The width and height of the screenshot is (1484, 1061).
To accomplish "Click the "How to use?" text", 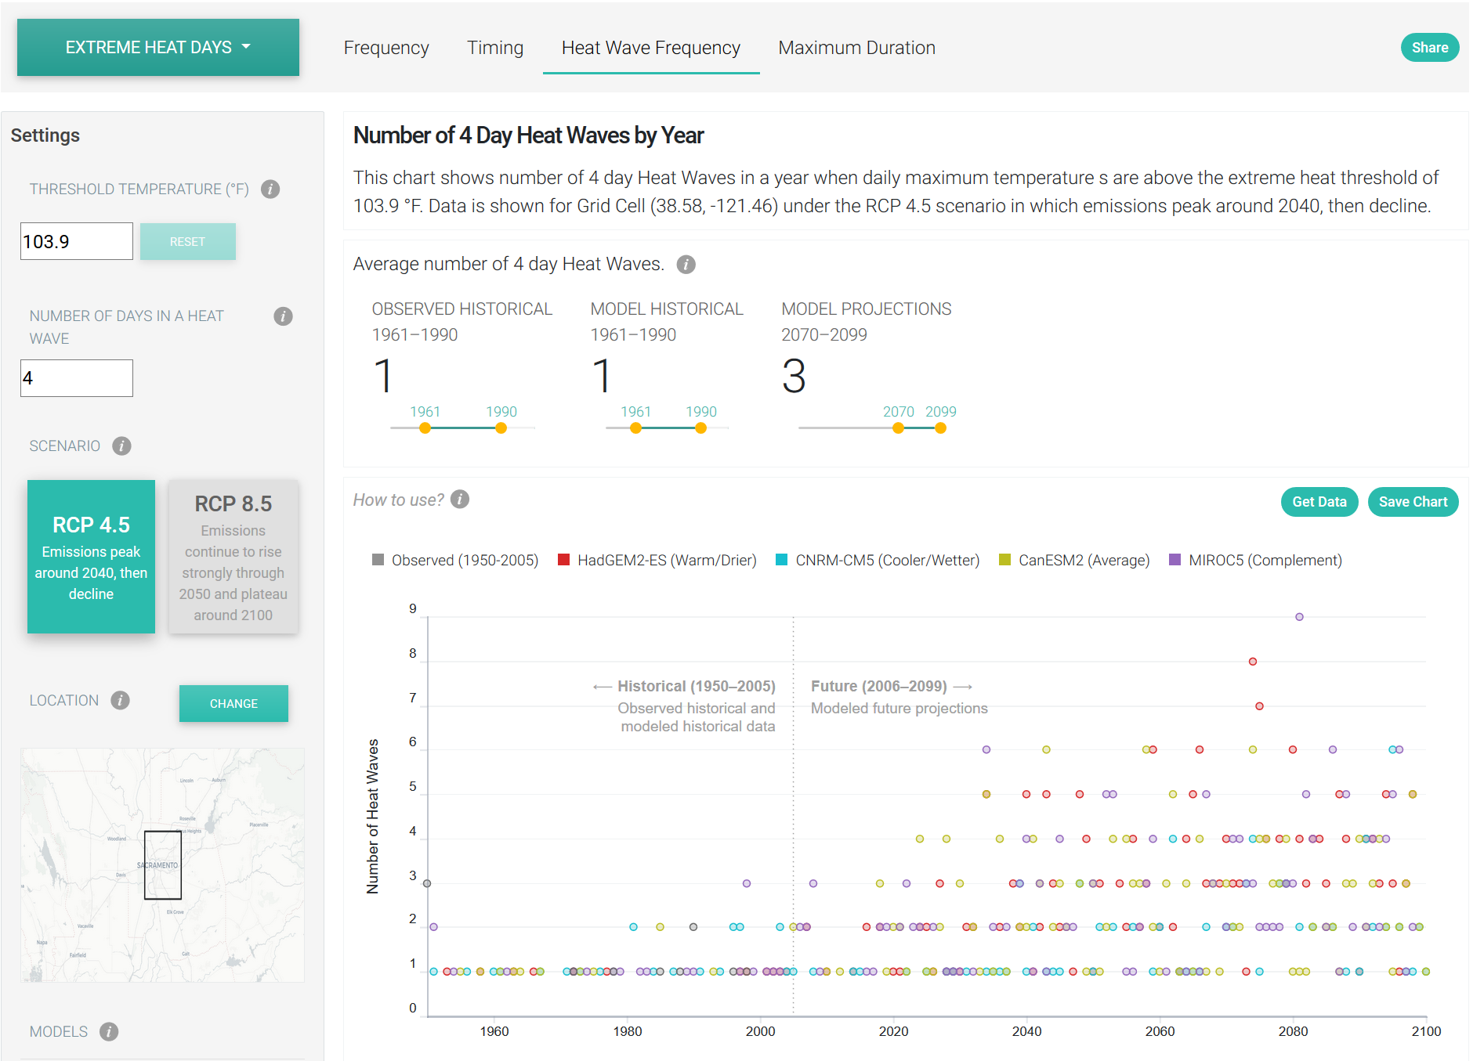I will 398,500.
